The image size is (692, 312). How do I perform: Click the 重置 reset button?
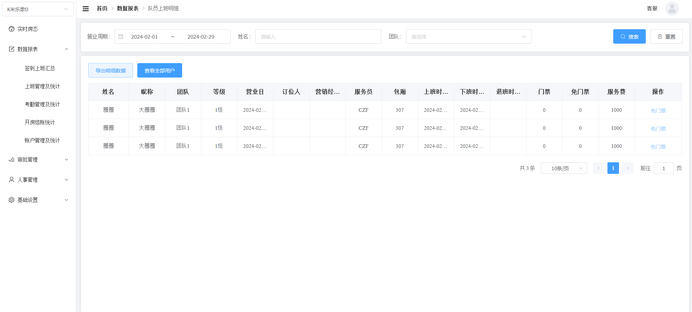[666, 36]
